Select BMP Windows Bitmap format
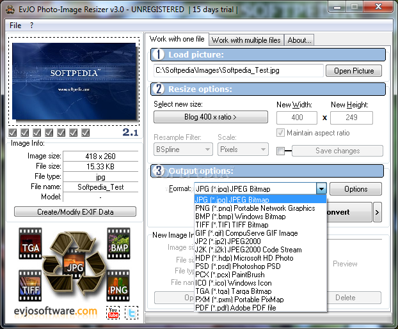 tap(260, 217)
